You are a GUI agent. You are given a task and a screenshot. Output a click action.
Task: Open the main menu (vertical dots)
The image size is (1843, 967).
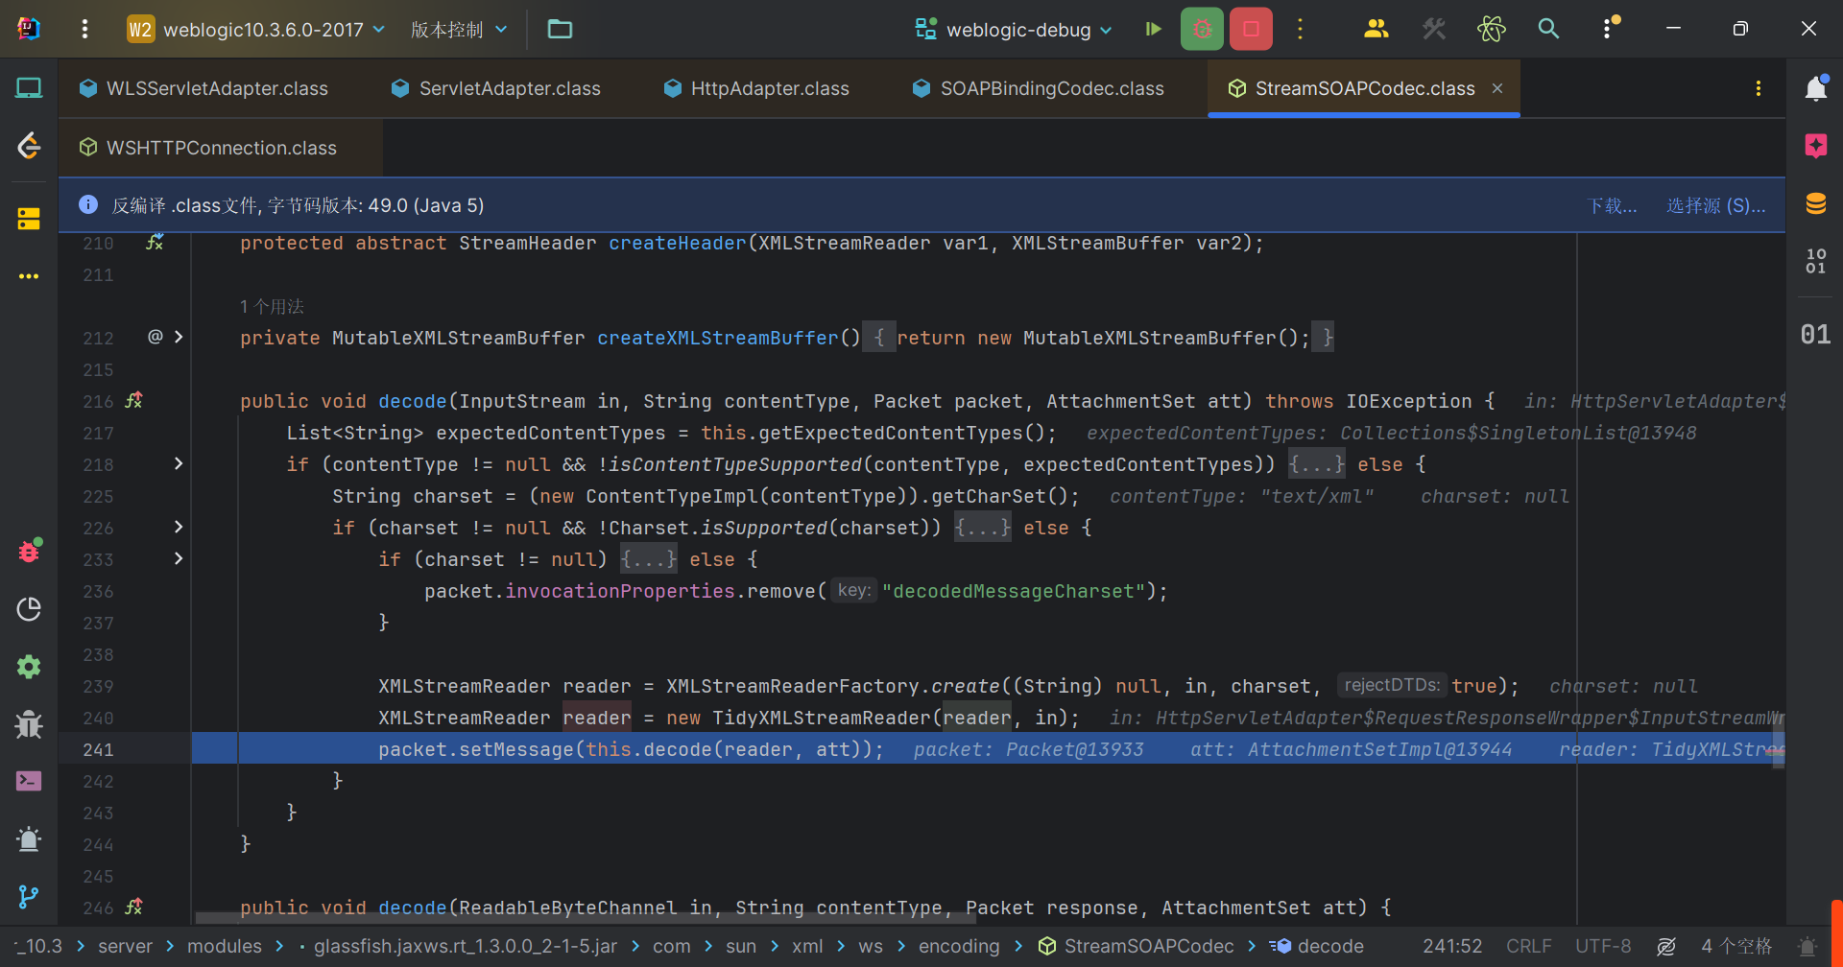(84, 29)
